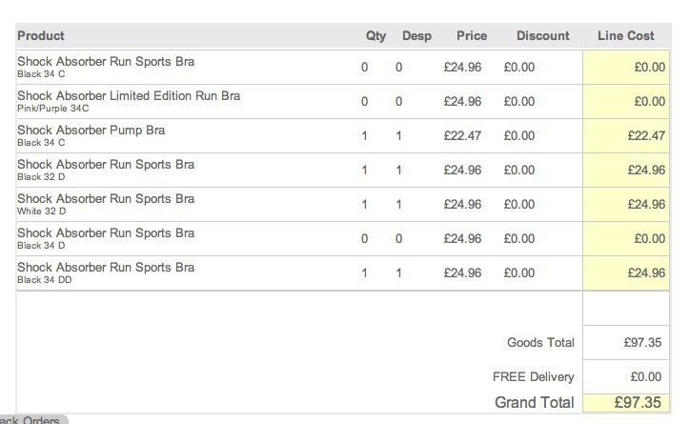Open the Back Orders tab
Image resolution: width=690 pixels, height=424 pixels.
32,420
